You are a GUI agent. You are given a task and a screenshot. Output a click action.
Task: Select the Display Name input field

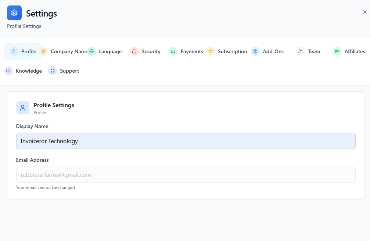(186, 140)
